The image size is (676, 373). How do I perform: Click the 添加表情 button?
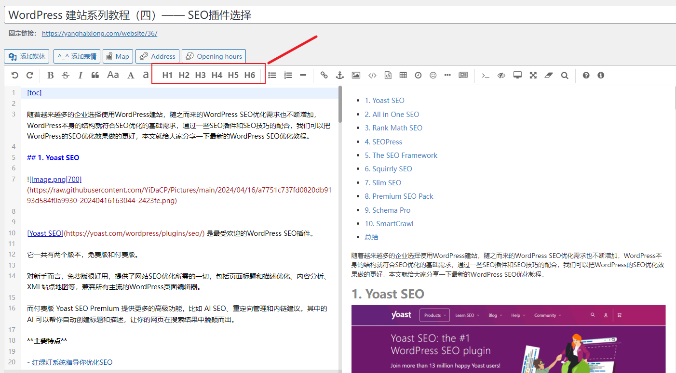77,56
